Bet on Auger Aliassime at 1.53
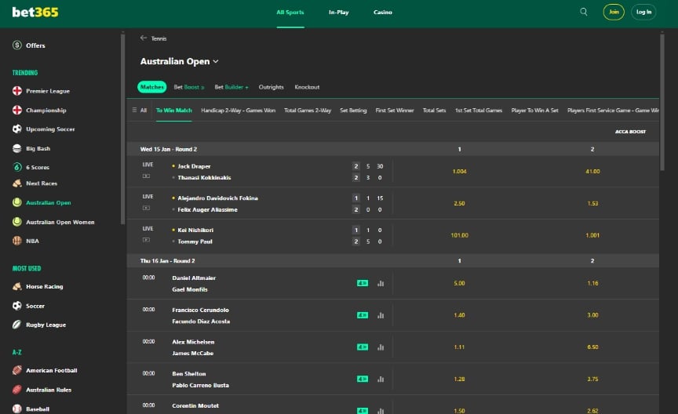This screenshot has height=414, width=678. 592,204
